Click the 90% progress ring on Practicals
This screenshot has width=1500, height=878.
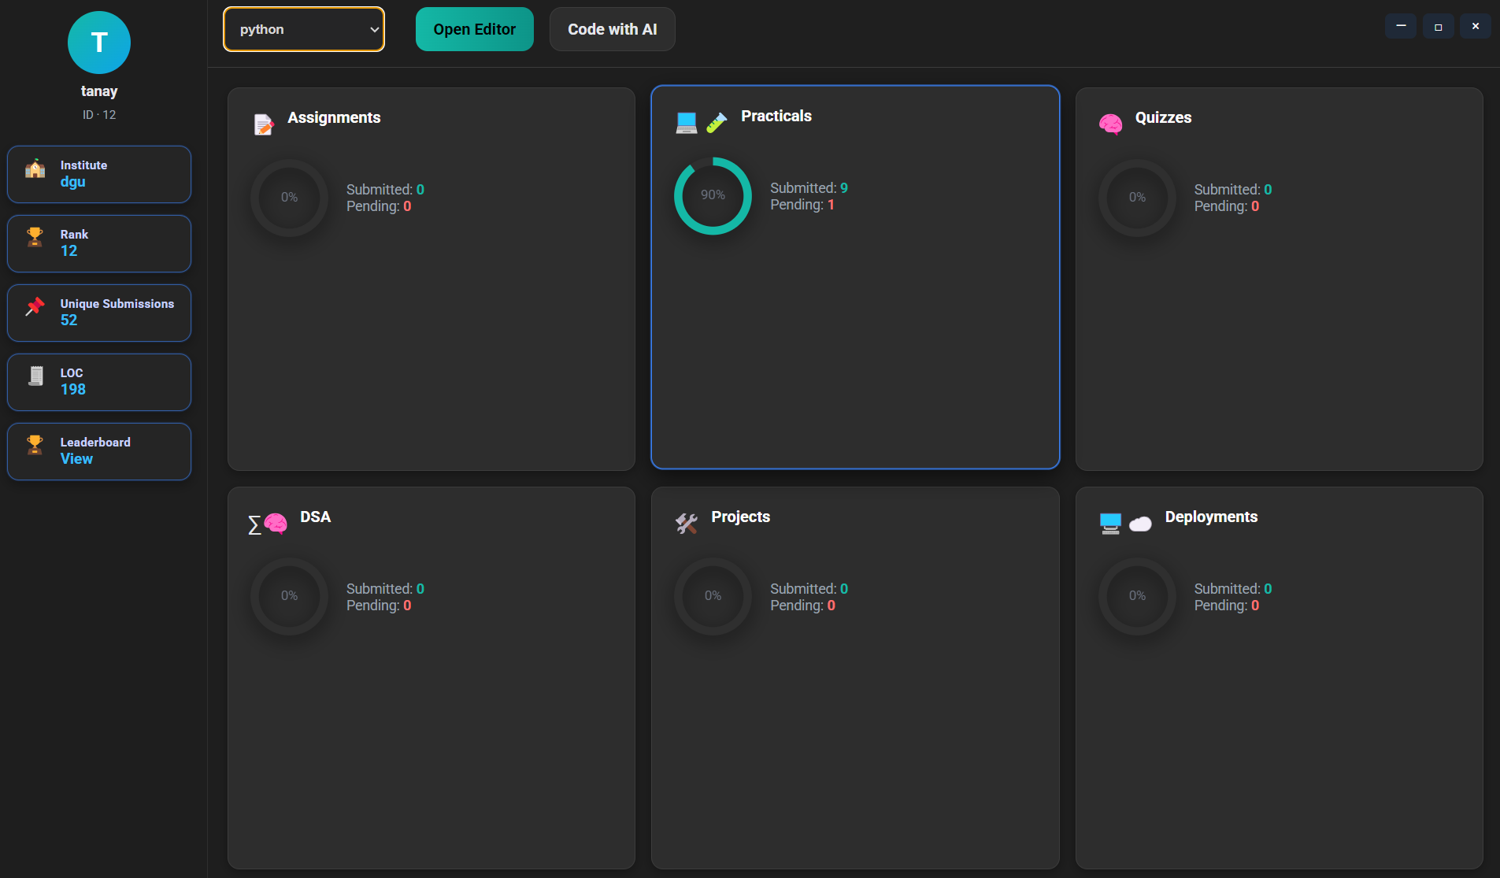coord(712,195)
